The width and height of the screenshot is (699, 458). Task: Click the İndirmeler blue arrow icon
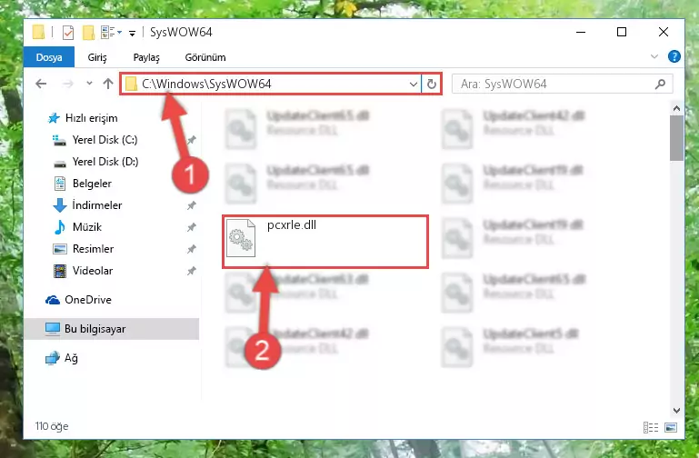(x=60, y=205)
